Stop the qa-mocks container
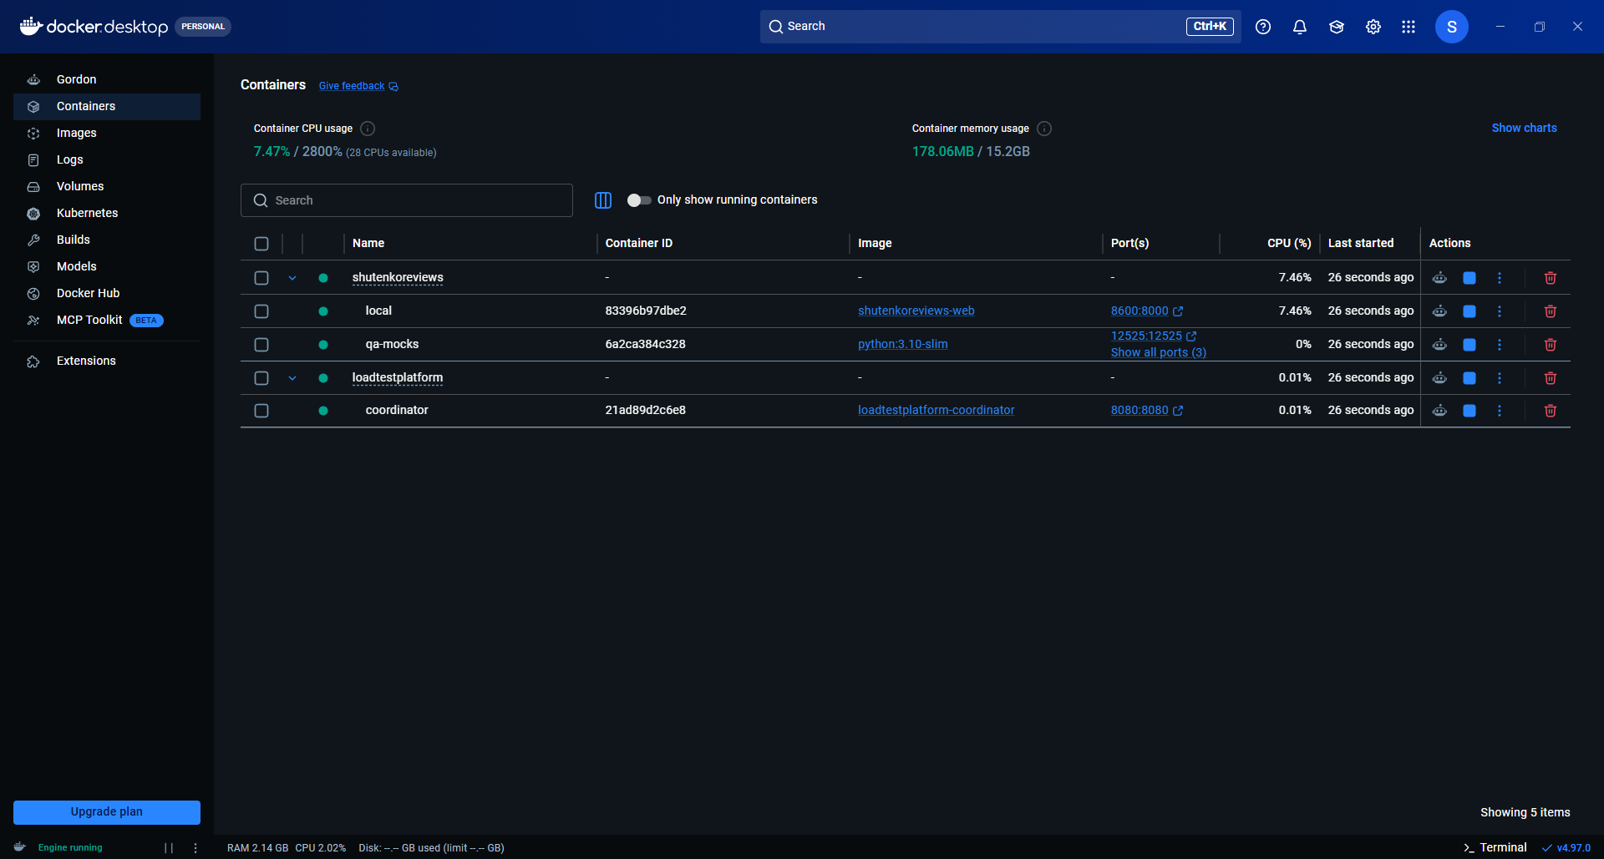 [x=1469, y=345]
